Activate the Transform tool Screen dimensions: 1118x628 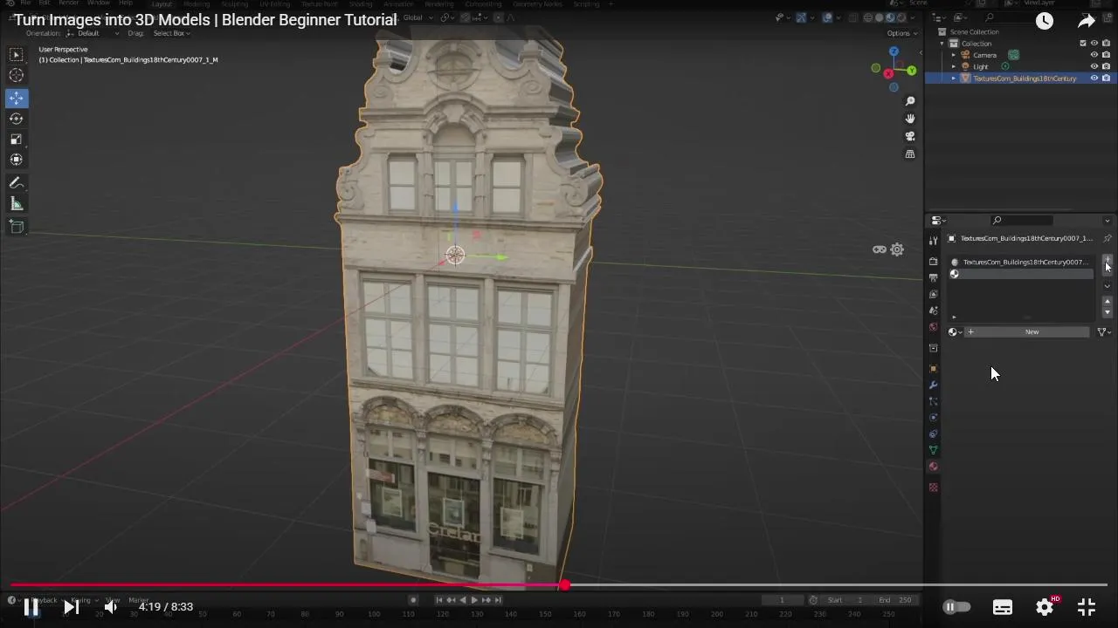click(17, 160)
